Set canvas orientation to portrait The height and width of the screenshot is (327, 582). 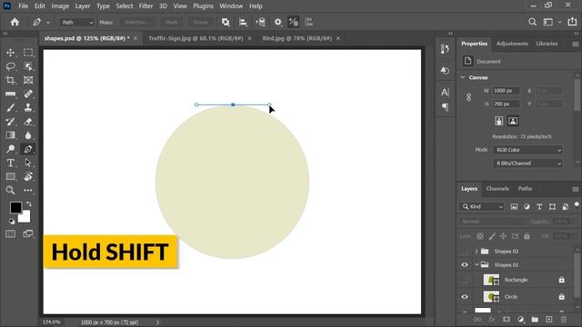[x=499, y=121]
